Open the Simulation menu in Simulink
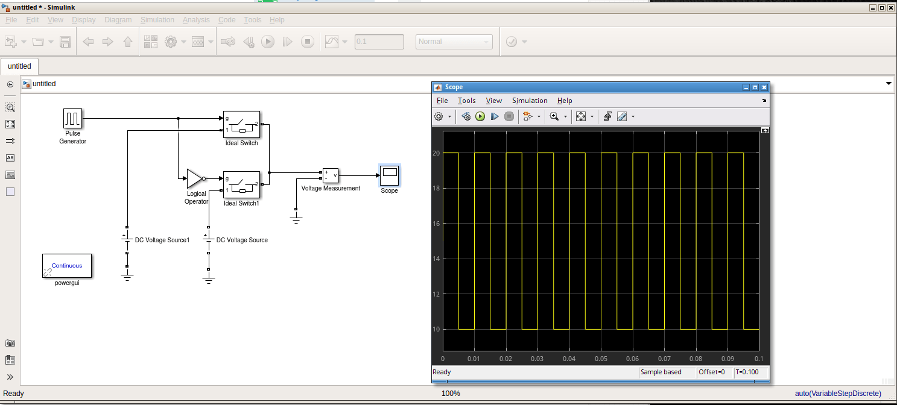The height and width of the screenshot is (405, 897). pyautogui.click(x=157, y=19)
